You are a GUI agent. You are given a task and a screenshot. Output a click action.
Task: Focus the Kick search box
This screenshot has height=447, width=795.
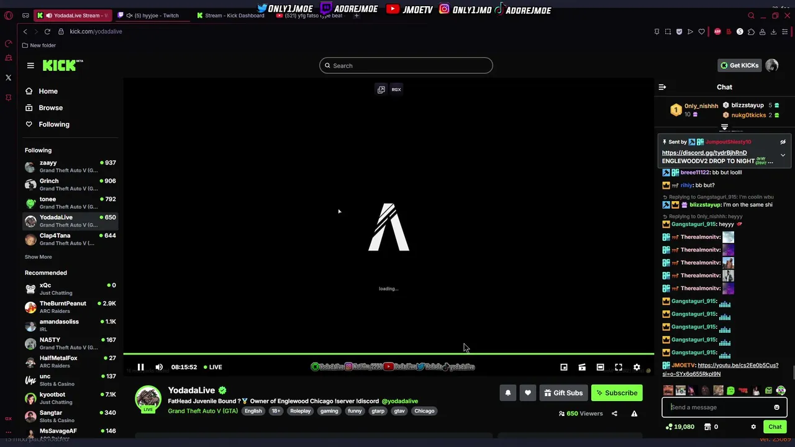pos(406,65)
